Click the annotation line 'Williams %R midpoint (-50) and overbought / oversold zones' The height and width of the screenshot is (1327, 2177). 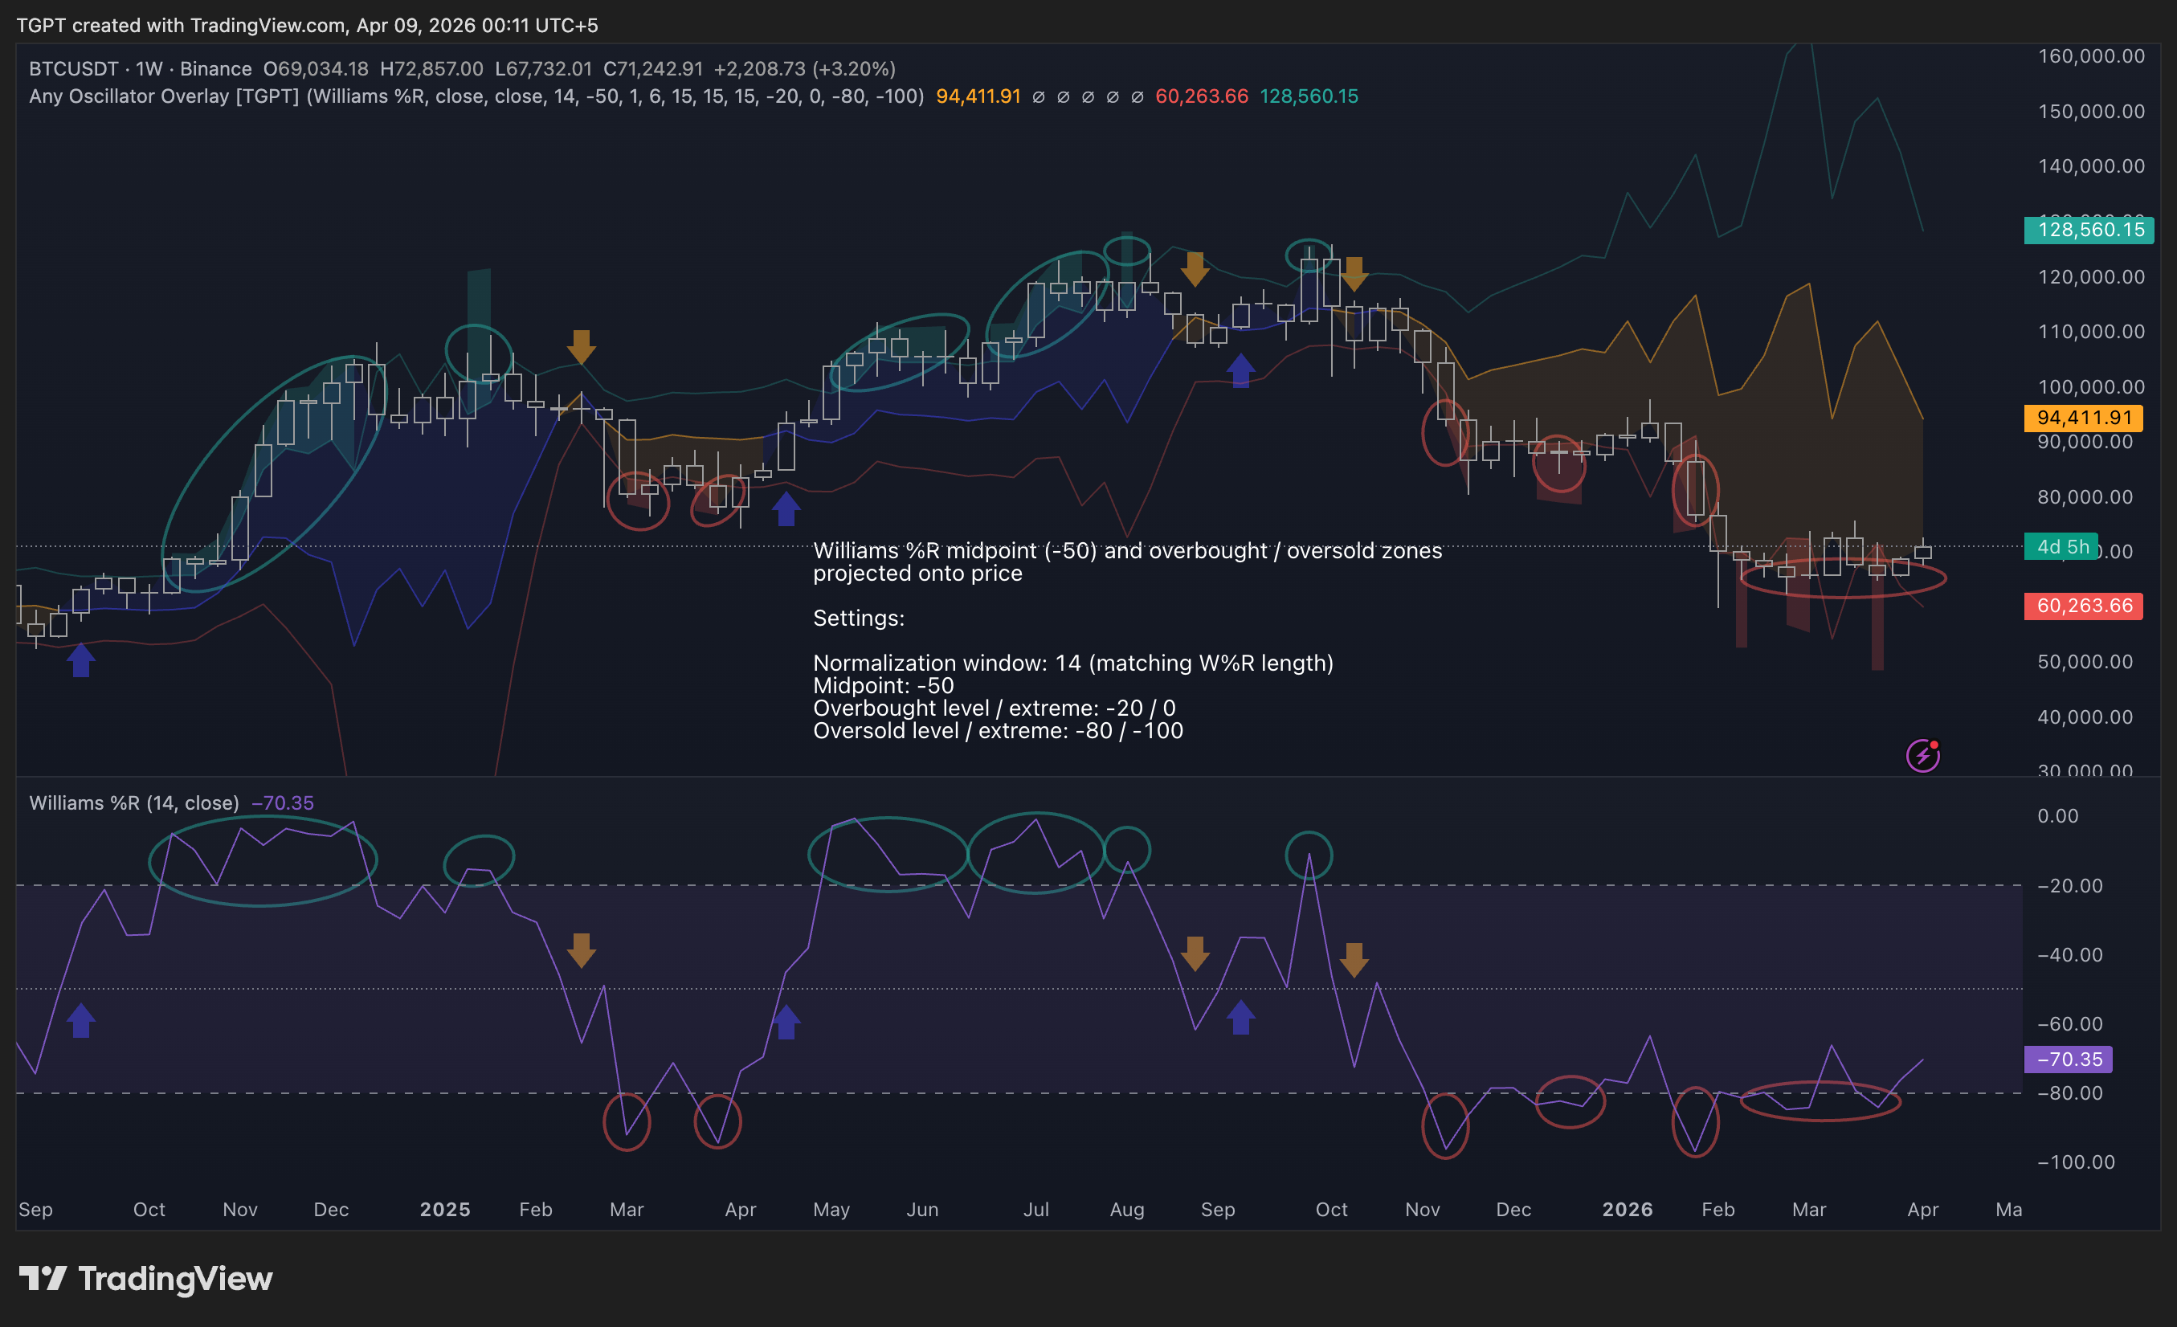click(x=1127, y=550)
